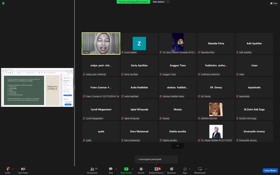
Task: Select the Maulida Fitria tile
Action: point(216,43)
